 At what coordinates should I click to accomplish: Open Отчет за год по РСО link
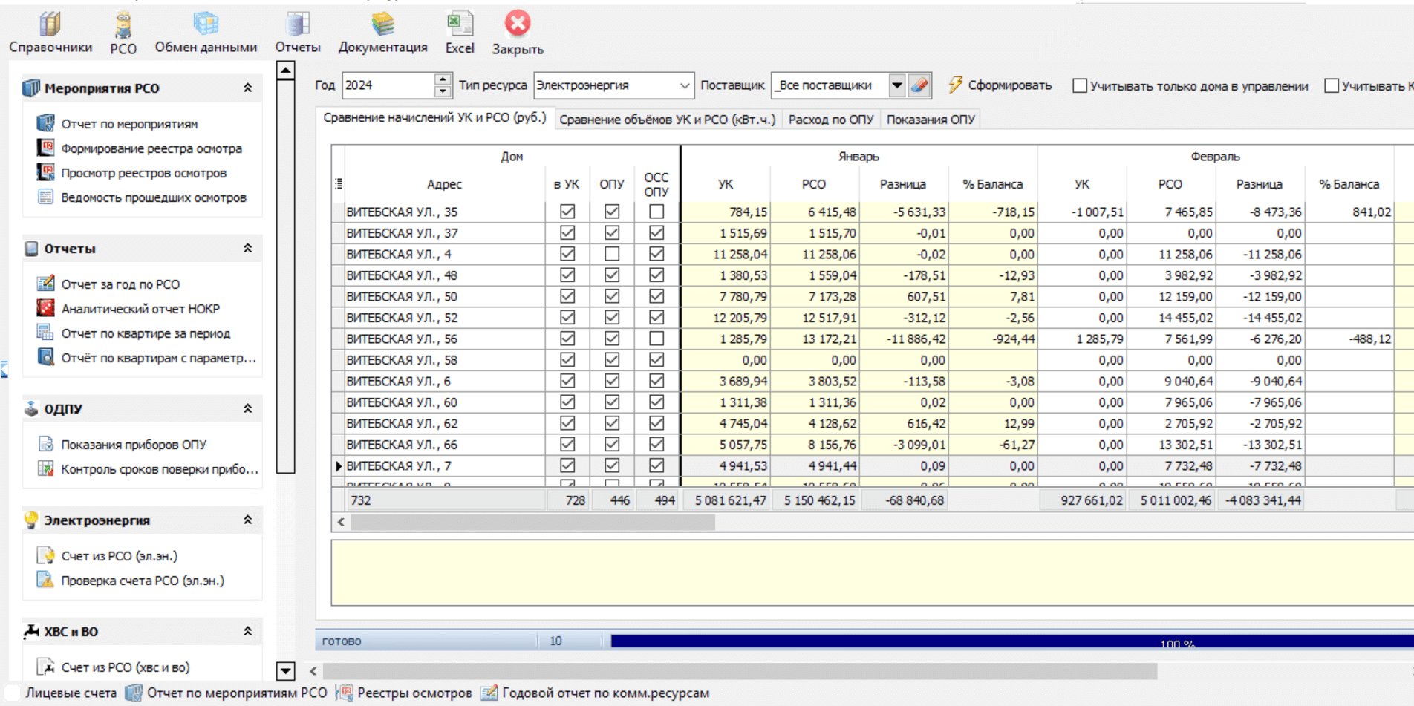(120, 284)
